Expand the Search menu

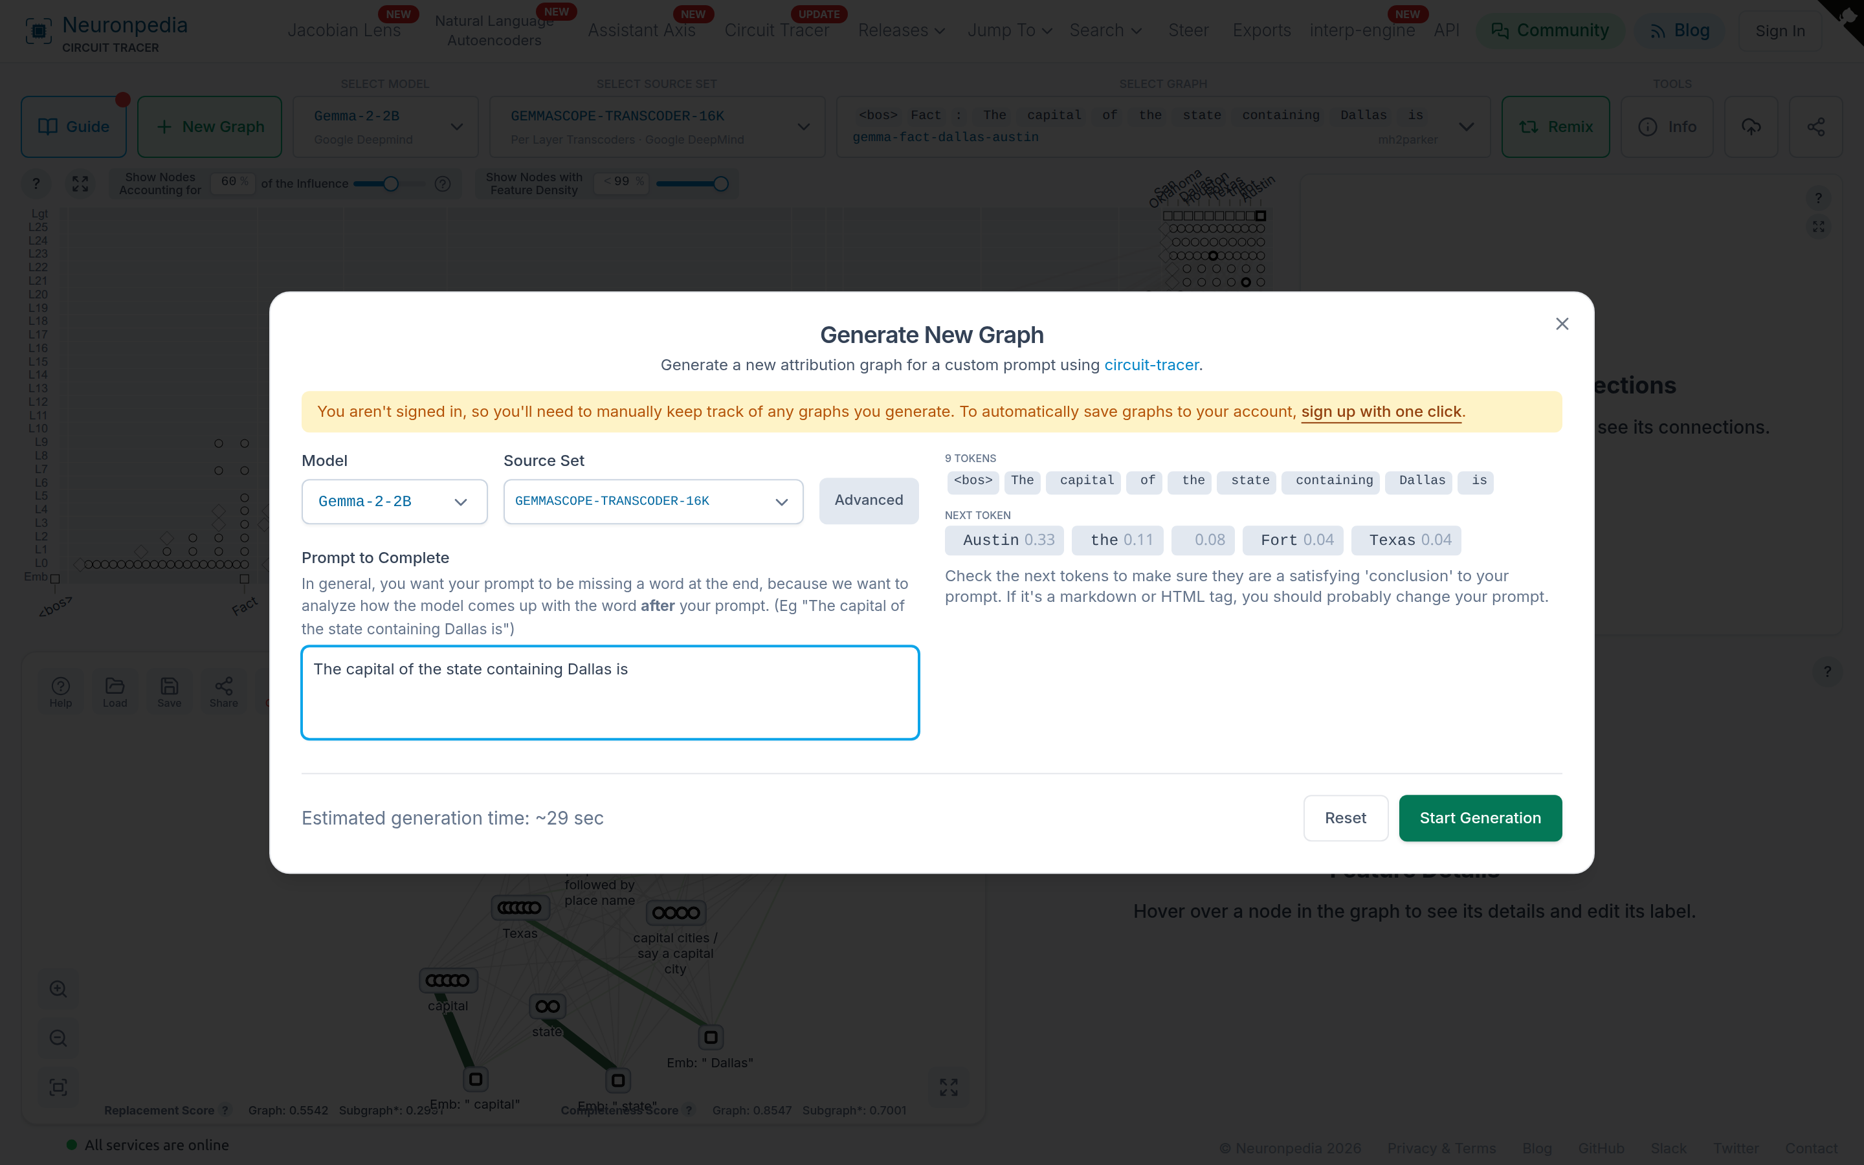[1105, 31]
